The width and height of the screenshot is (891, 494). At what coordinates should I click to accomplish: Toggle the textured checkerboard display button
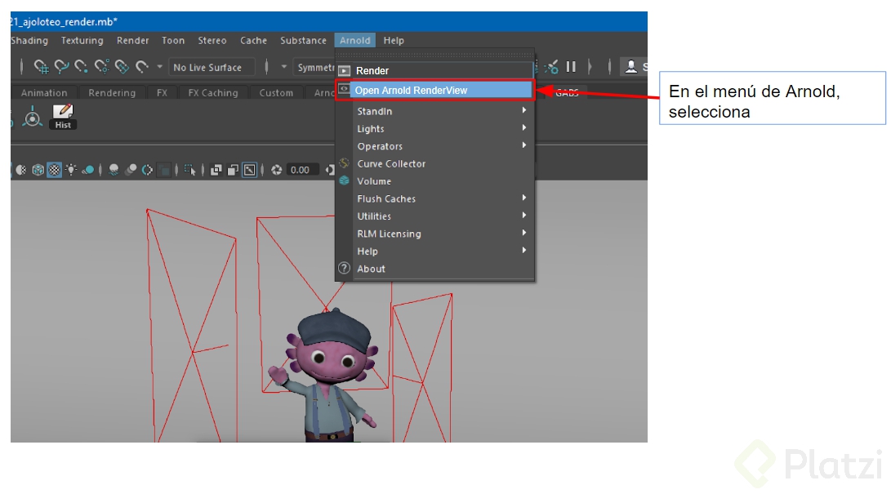tap(55, 170)
